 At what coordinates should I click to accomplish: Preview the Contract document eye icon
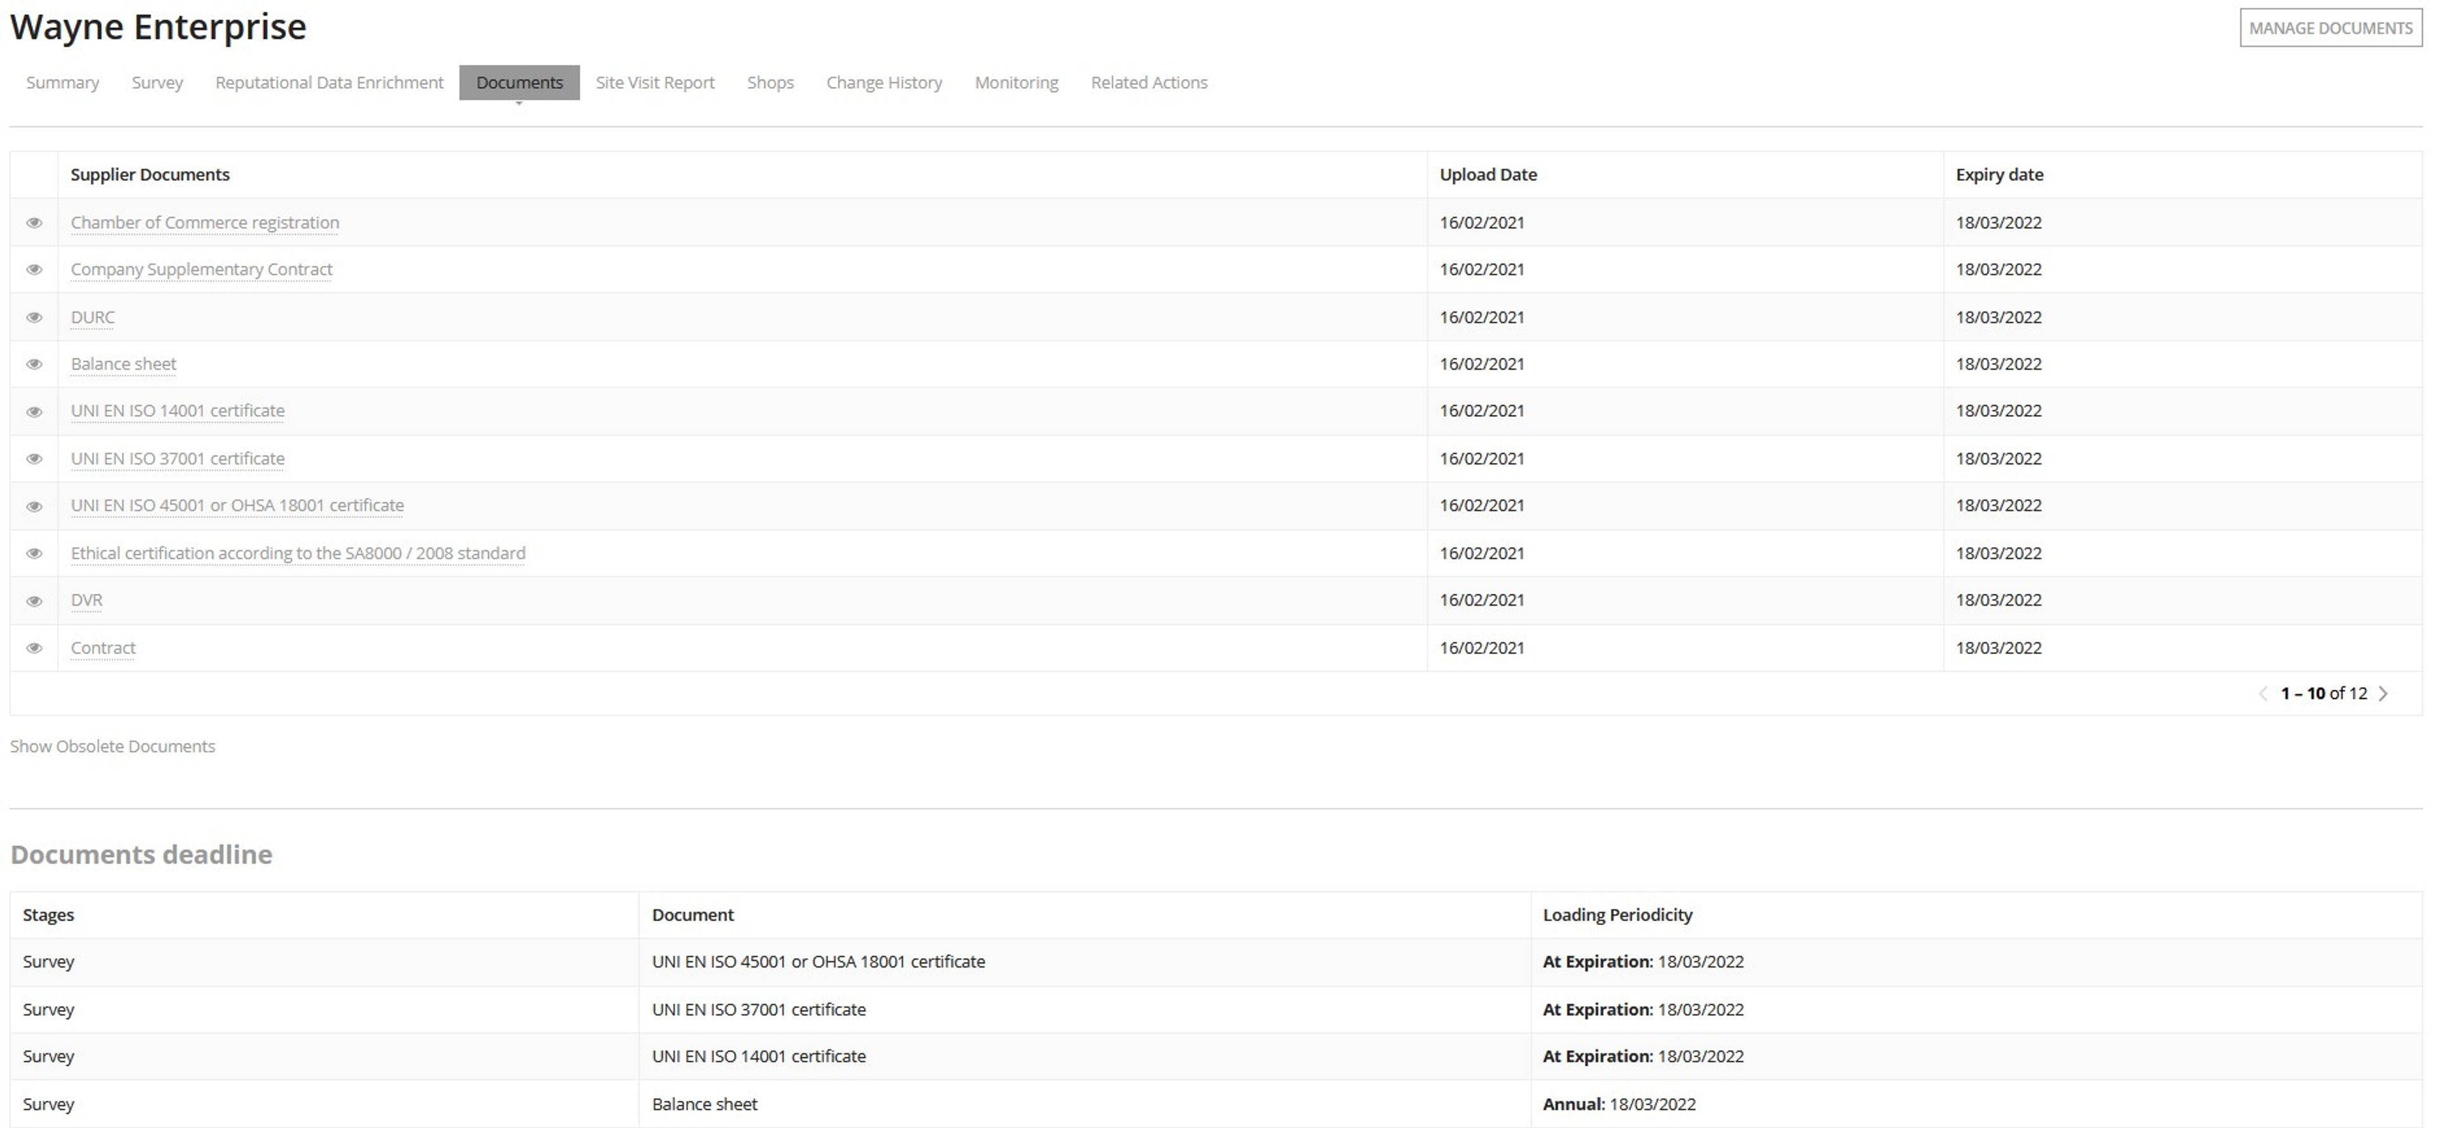click(34, 648)
